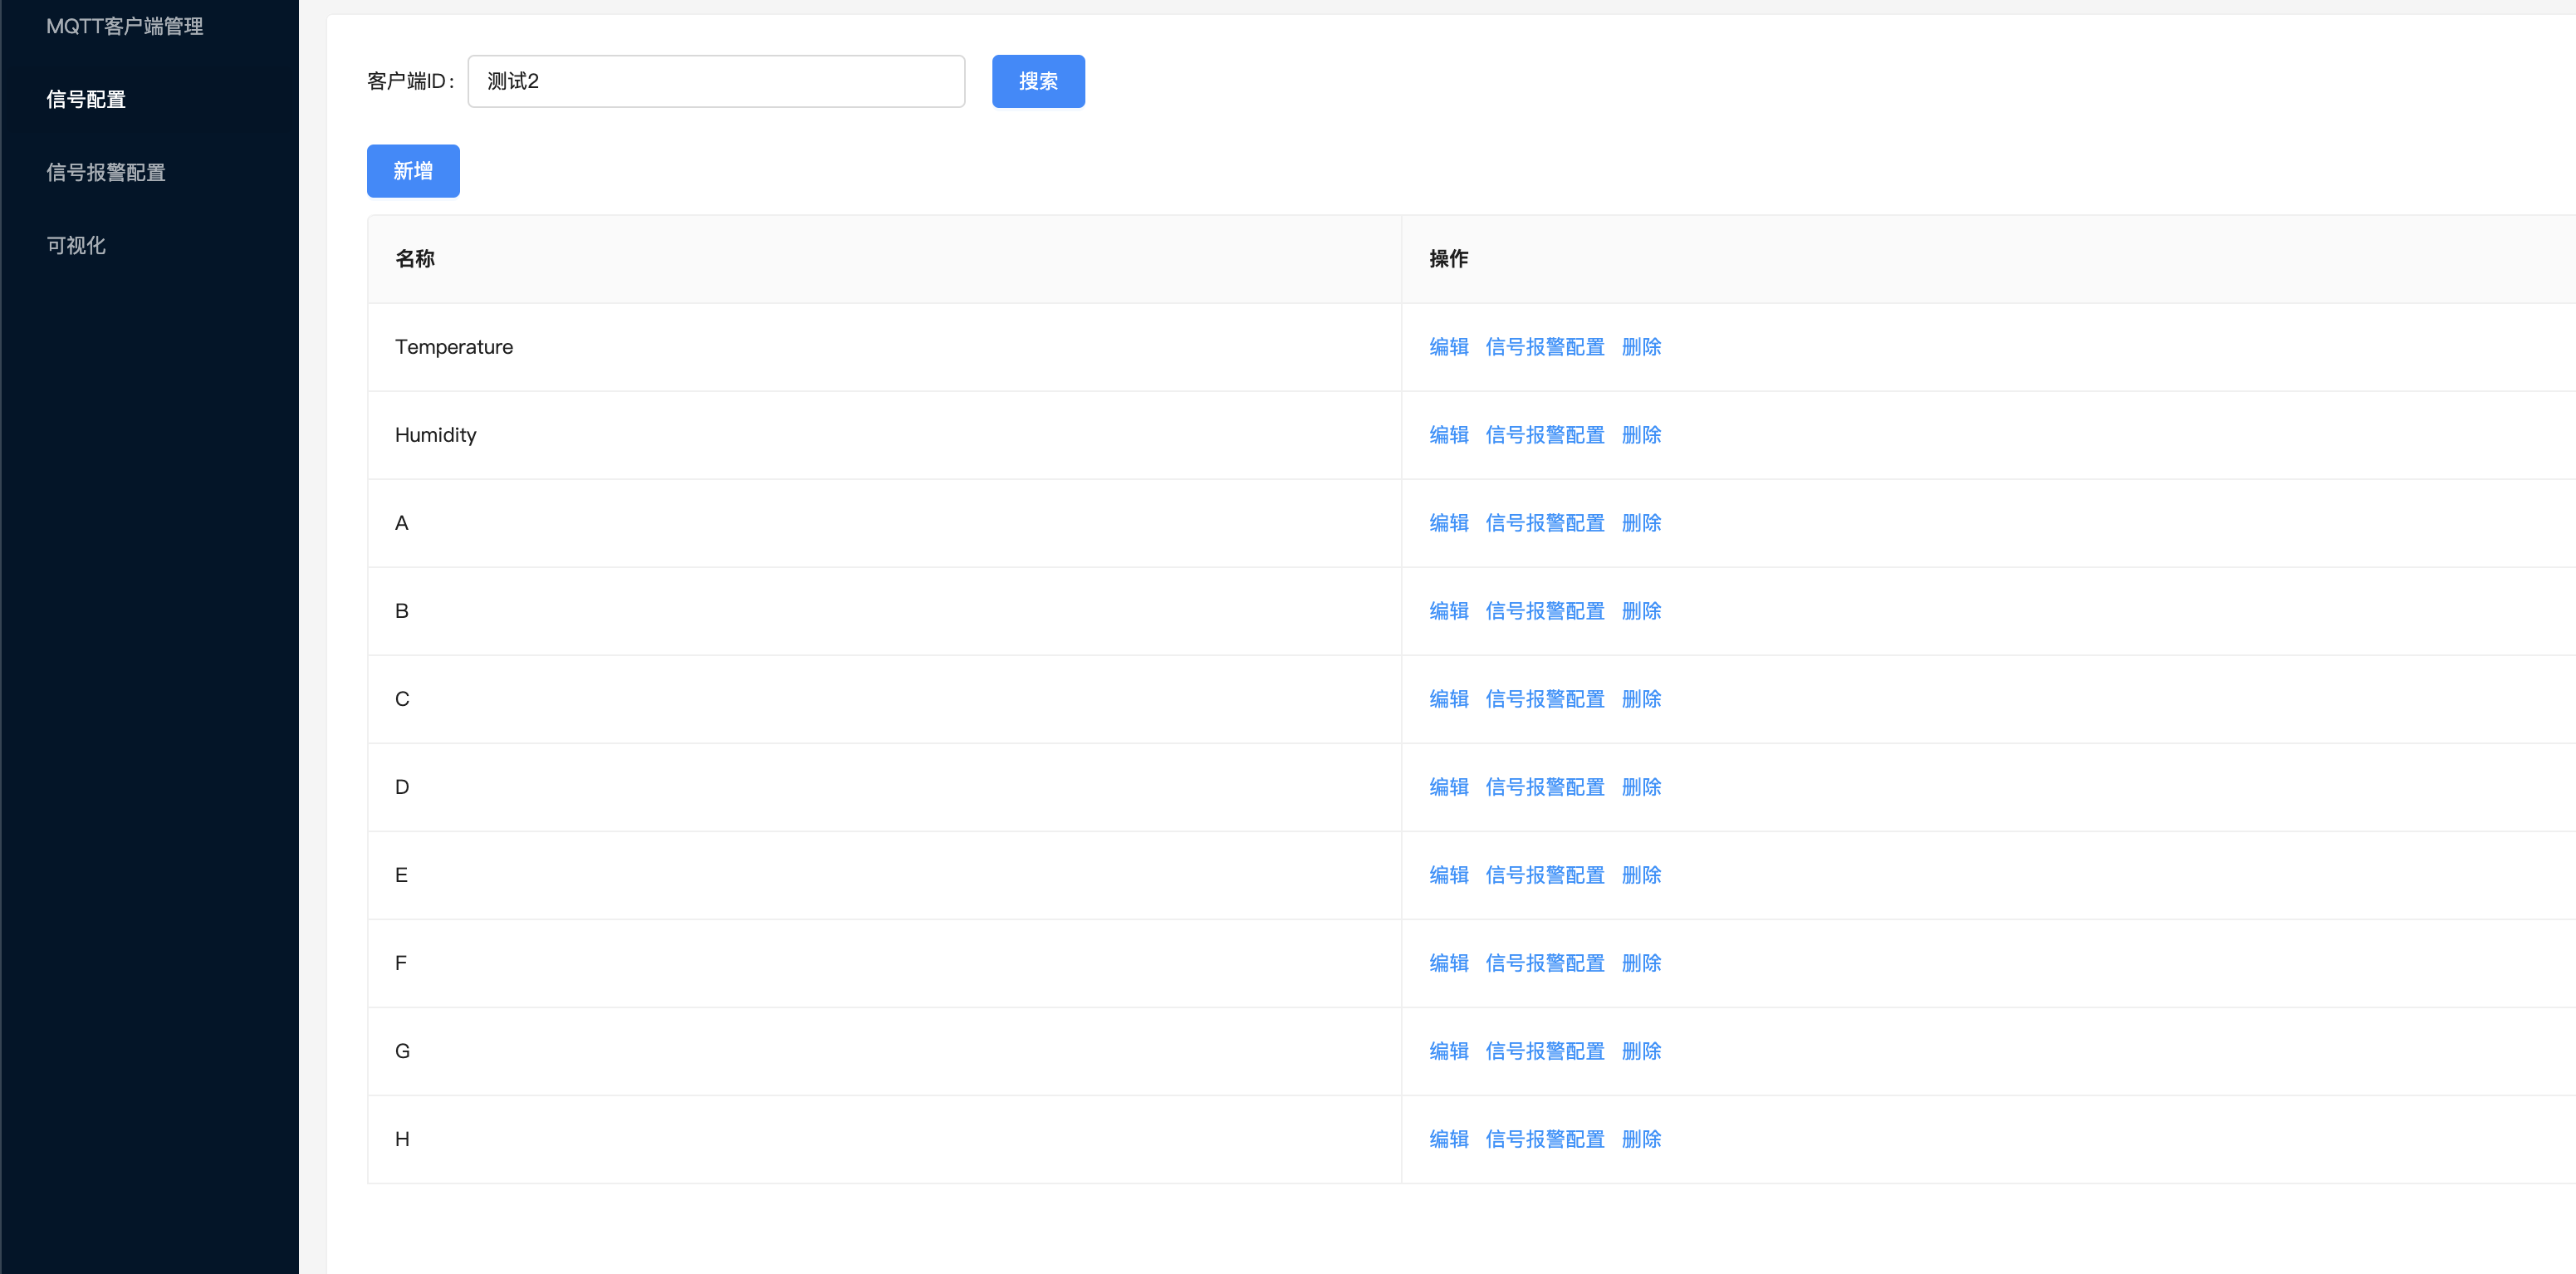Click the 客户端ID input field
Viewport: 2576px width, 1274px height.
(715, 81)
